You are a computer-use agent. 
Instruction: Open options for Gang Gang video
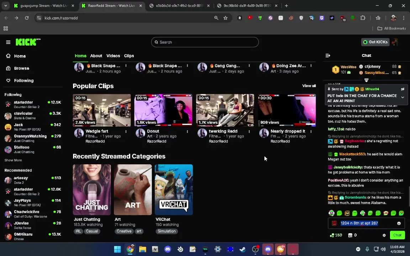[249, 65]
